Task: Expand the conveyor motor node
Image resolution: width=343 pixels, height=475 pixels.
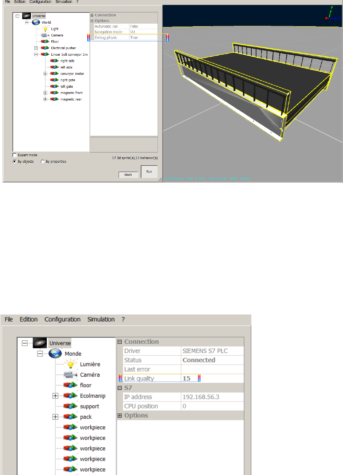Action: (x=45, y=74)
